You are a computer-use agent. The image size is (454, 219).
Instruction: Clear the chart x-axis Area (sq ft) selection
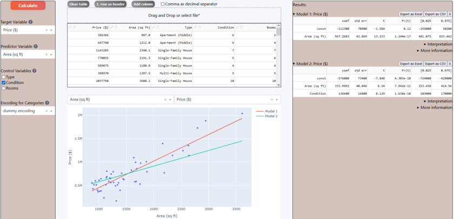(165, 100)
